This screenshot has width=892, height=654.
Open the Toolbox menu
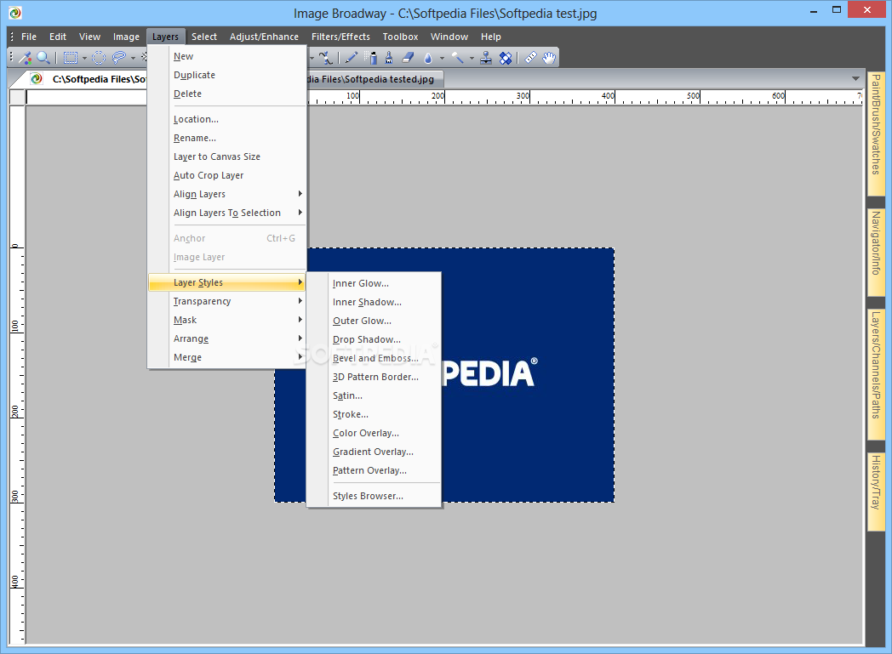(x=400, y=37)
